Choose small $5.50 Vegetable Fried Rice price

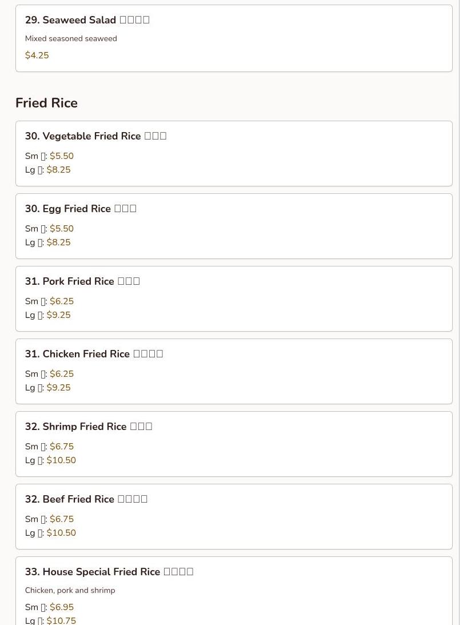pos(61,156)
